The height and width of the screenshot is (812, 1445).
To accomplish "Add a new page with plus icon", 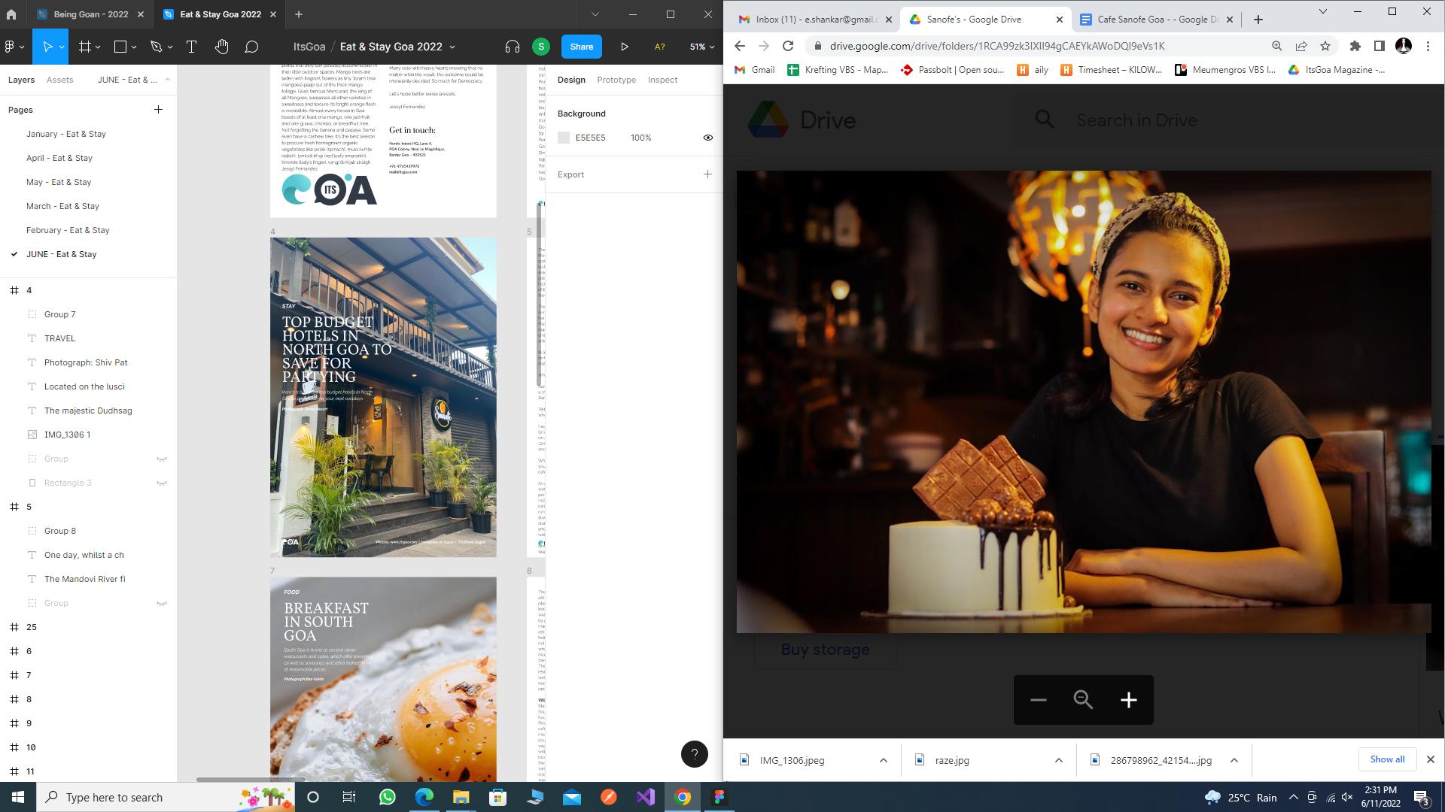I will coord(158,110).
